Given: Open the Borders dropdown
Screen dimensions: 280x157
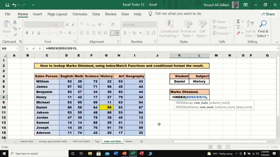Looking at the screenshot, I should [54, 33].
